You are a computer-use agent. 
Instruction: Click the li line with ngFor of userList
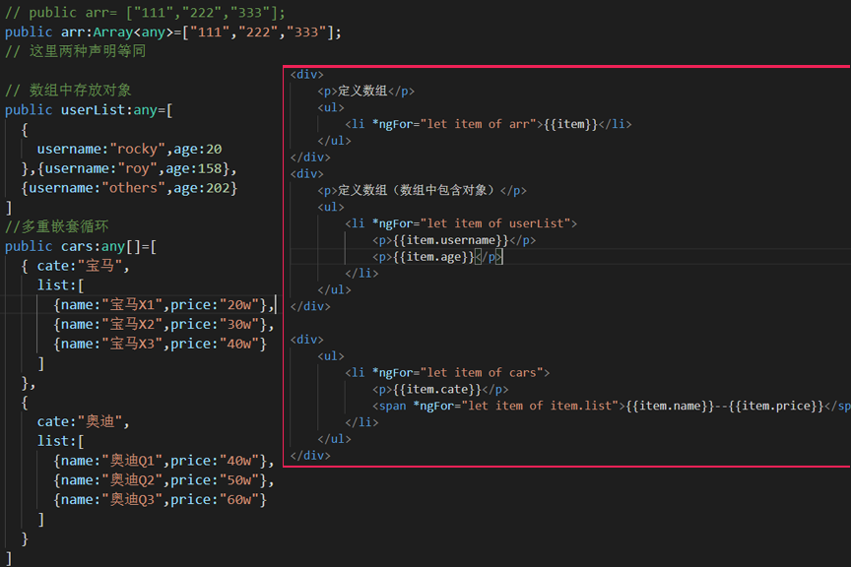(461, 223)
